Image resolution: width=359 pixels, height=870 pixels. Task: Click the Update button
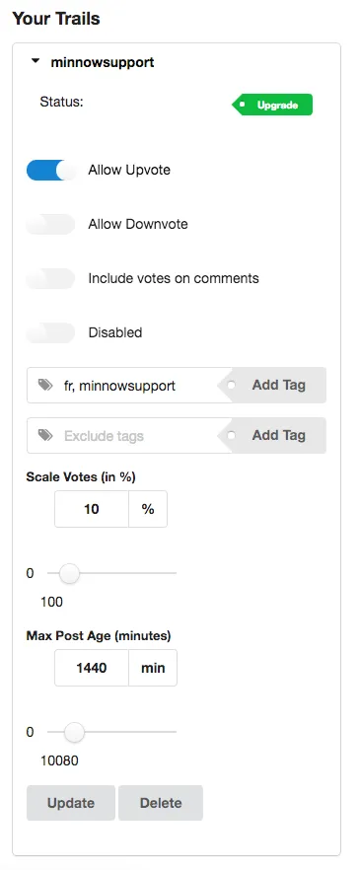point(70,803)
